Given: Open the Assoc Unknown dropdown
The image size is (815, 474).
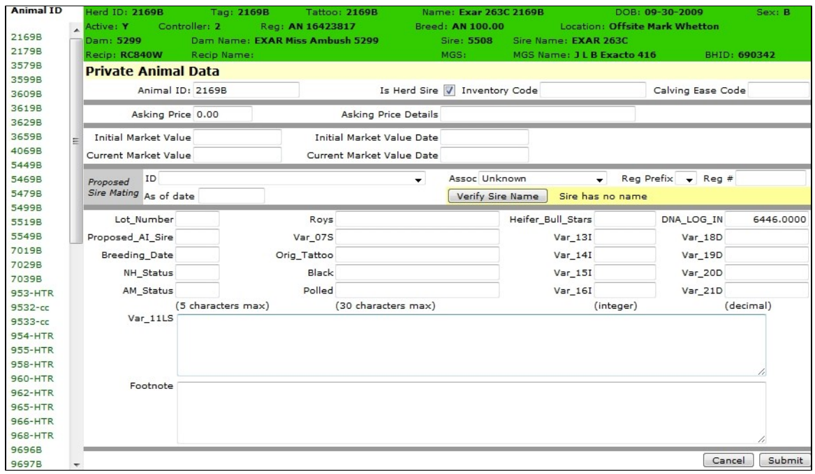Looking at the screenshot, I should (x=542, y=178).
